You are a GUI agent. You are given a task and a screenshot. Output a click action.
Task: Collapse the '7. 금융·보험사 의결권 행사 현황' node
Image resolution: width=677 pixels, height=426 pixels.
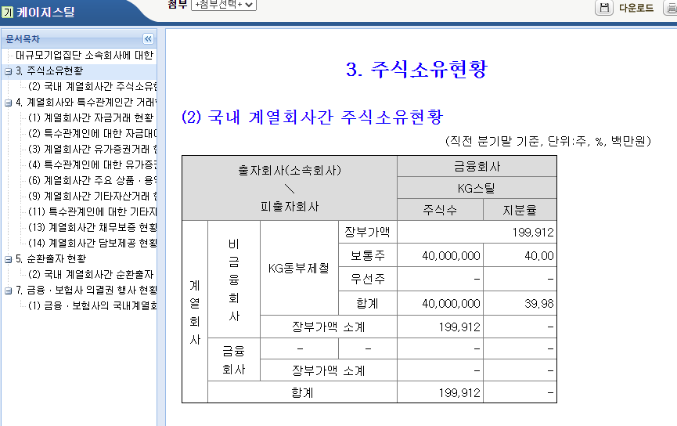8,291
